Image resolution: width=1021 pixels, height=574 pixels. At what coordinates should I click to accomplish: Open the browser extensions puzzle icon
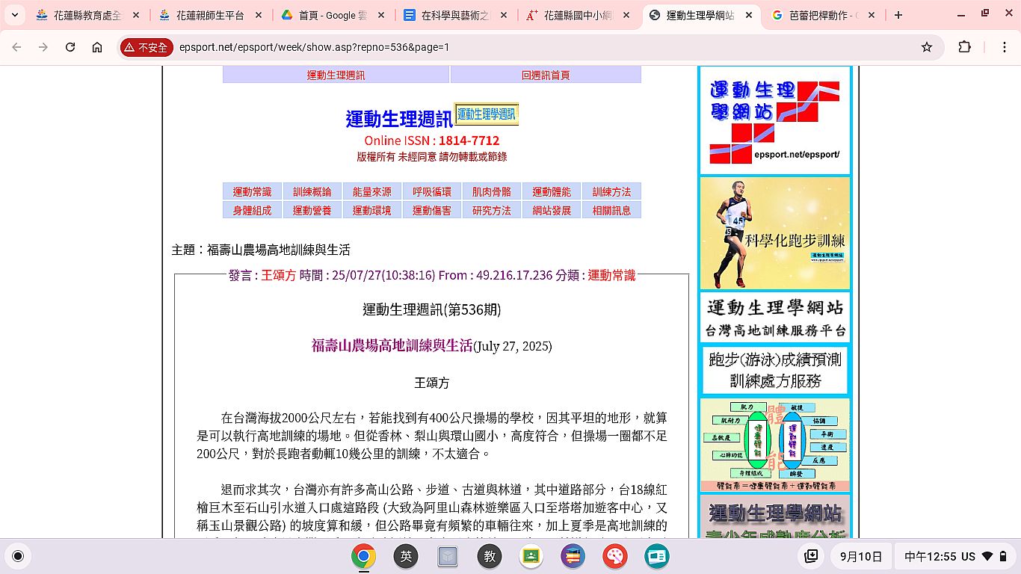(x=964, y=47)
